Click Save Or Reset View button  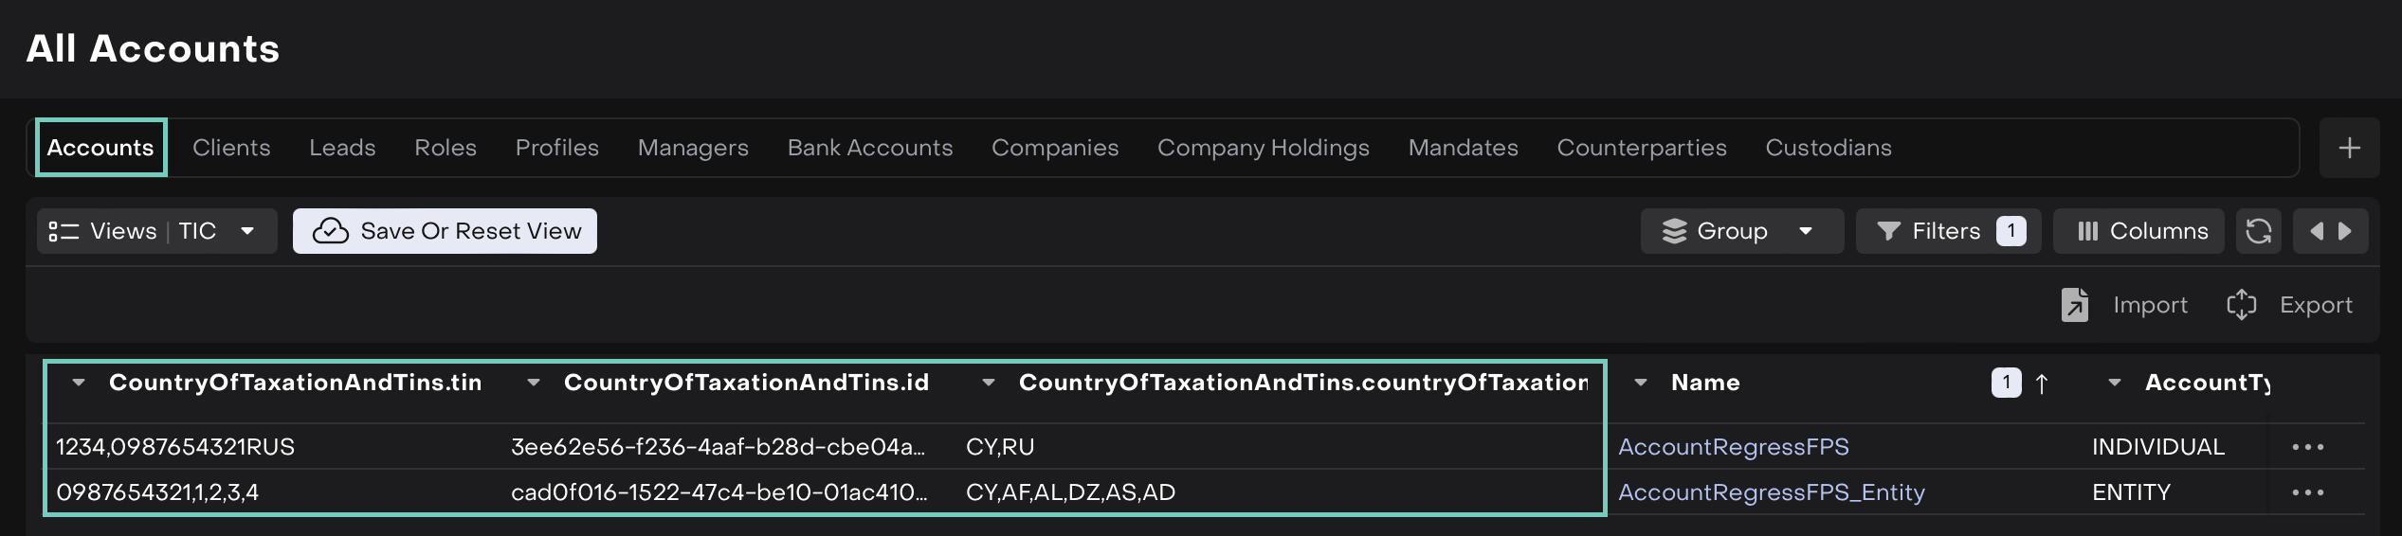pos(445,231)
